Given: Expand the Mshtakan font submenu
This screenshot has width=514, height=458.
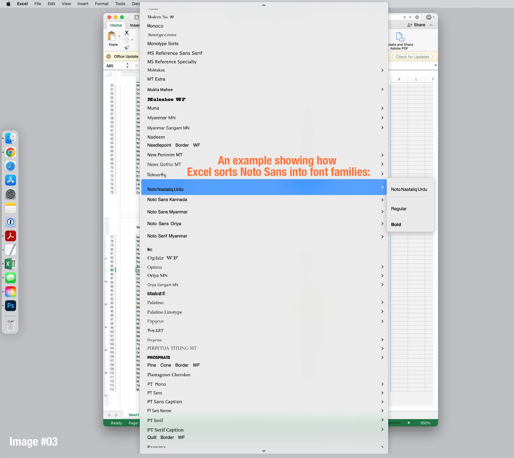Looking at the screenshot, I should click(382, 70).
